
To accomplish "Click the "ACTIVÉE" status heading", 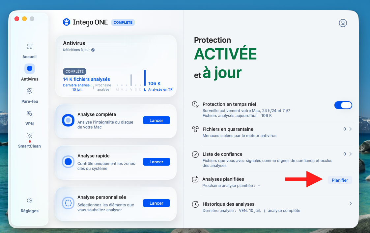I will (225, 54).
